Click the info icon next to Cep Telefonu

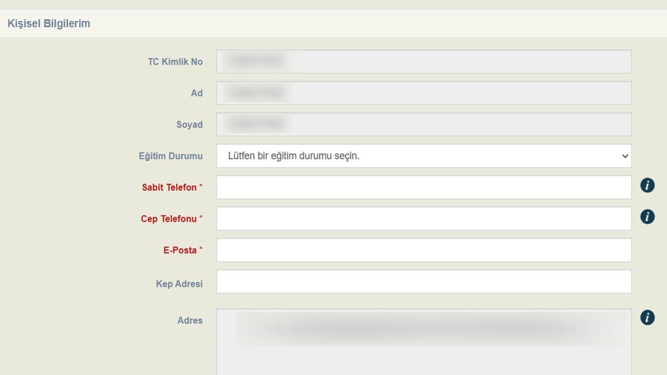647,217
